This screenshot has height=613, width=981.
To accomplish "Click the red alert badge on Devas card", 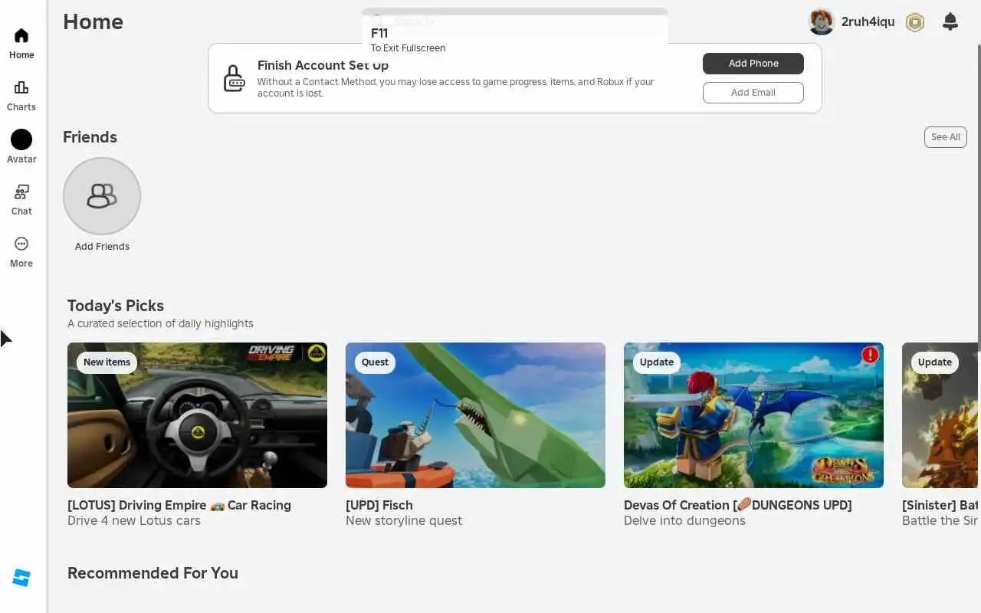I will pyautogui.click(x=870, y=355).
